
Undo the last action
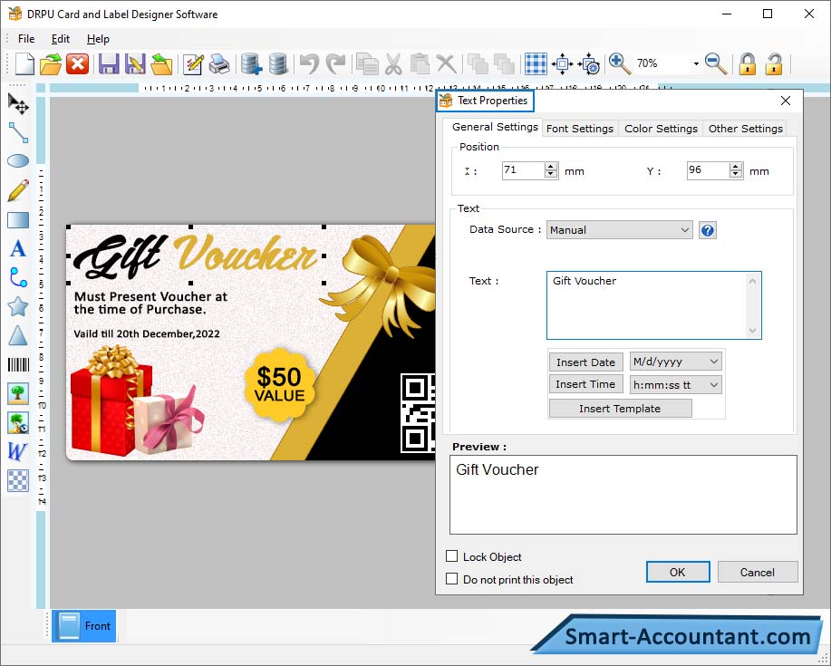[309, 64]
